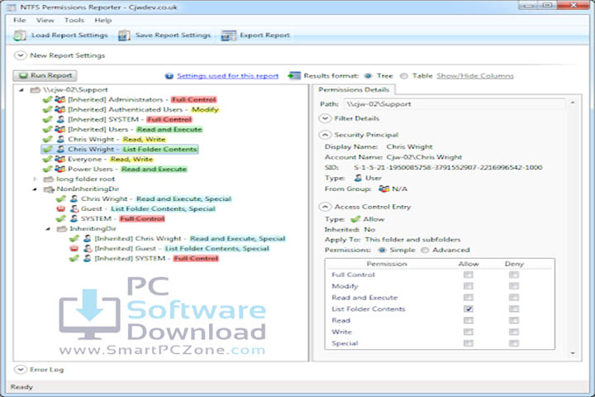Click Load Report Settings label in toolbar
Viewport: 595px width, 397px height.
(69, 36)
